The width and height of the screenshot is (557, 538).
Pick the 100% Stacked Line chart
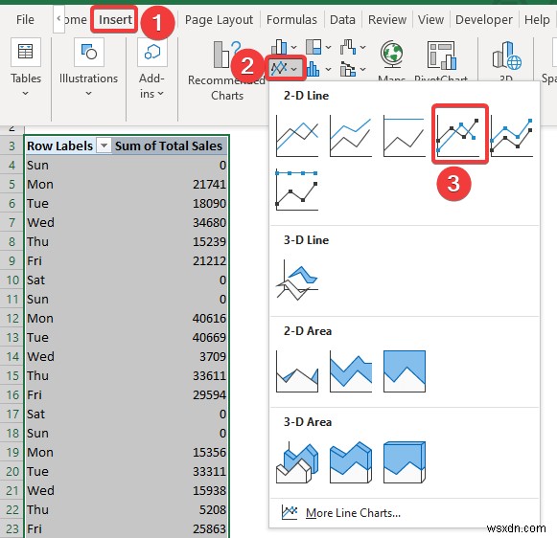(405, 137)
